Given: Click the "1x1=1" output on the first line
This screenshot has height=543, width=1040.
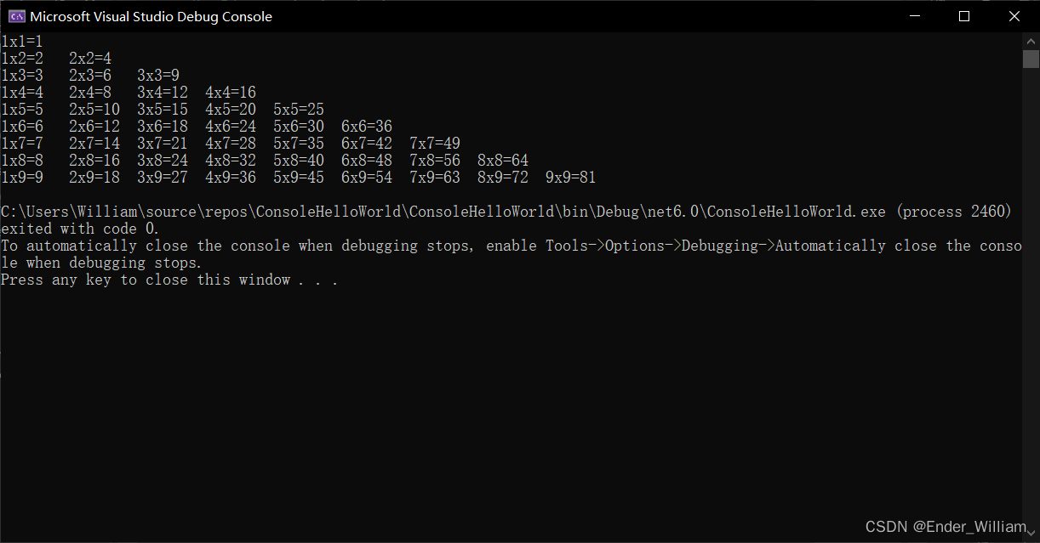Looking at the screenshot, I should pyautogui.click(x=22, y=41).
